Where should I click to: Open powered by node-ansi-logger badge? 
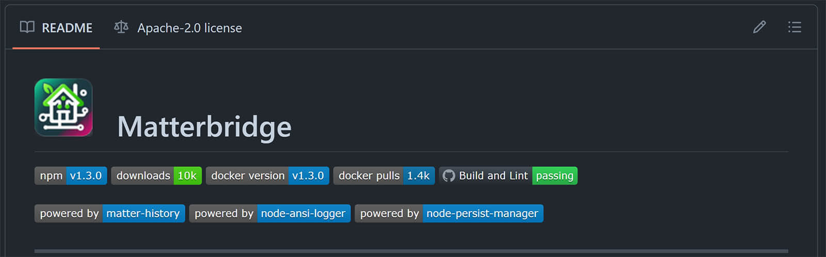coord(269,213)
